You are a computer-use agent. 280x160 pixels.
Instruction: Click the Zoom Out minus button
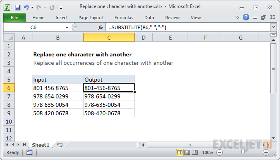[x=220, y=152]
